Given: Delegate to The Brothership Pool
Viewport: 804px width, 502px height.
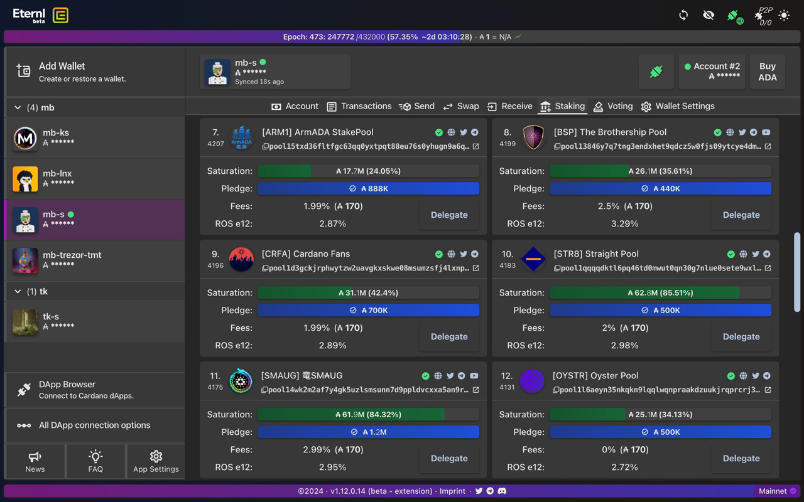Looking at the screenshot, I should 741,215.
